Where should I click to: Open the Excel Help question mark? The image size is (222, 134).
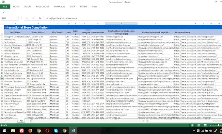tap(216, 2)
